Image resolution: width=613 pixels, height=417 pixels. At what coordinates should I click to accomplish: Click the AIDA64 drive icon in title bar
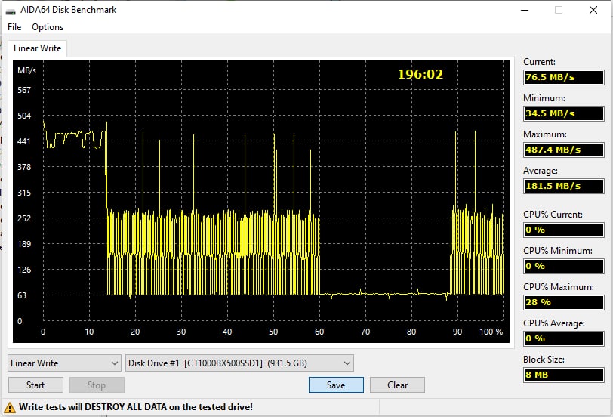coord(10,11)
